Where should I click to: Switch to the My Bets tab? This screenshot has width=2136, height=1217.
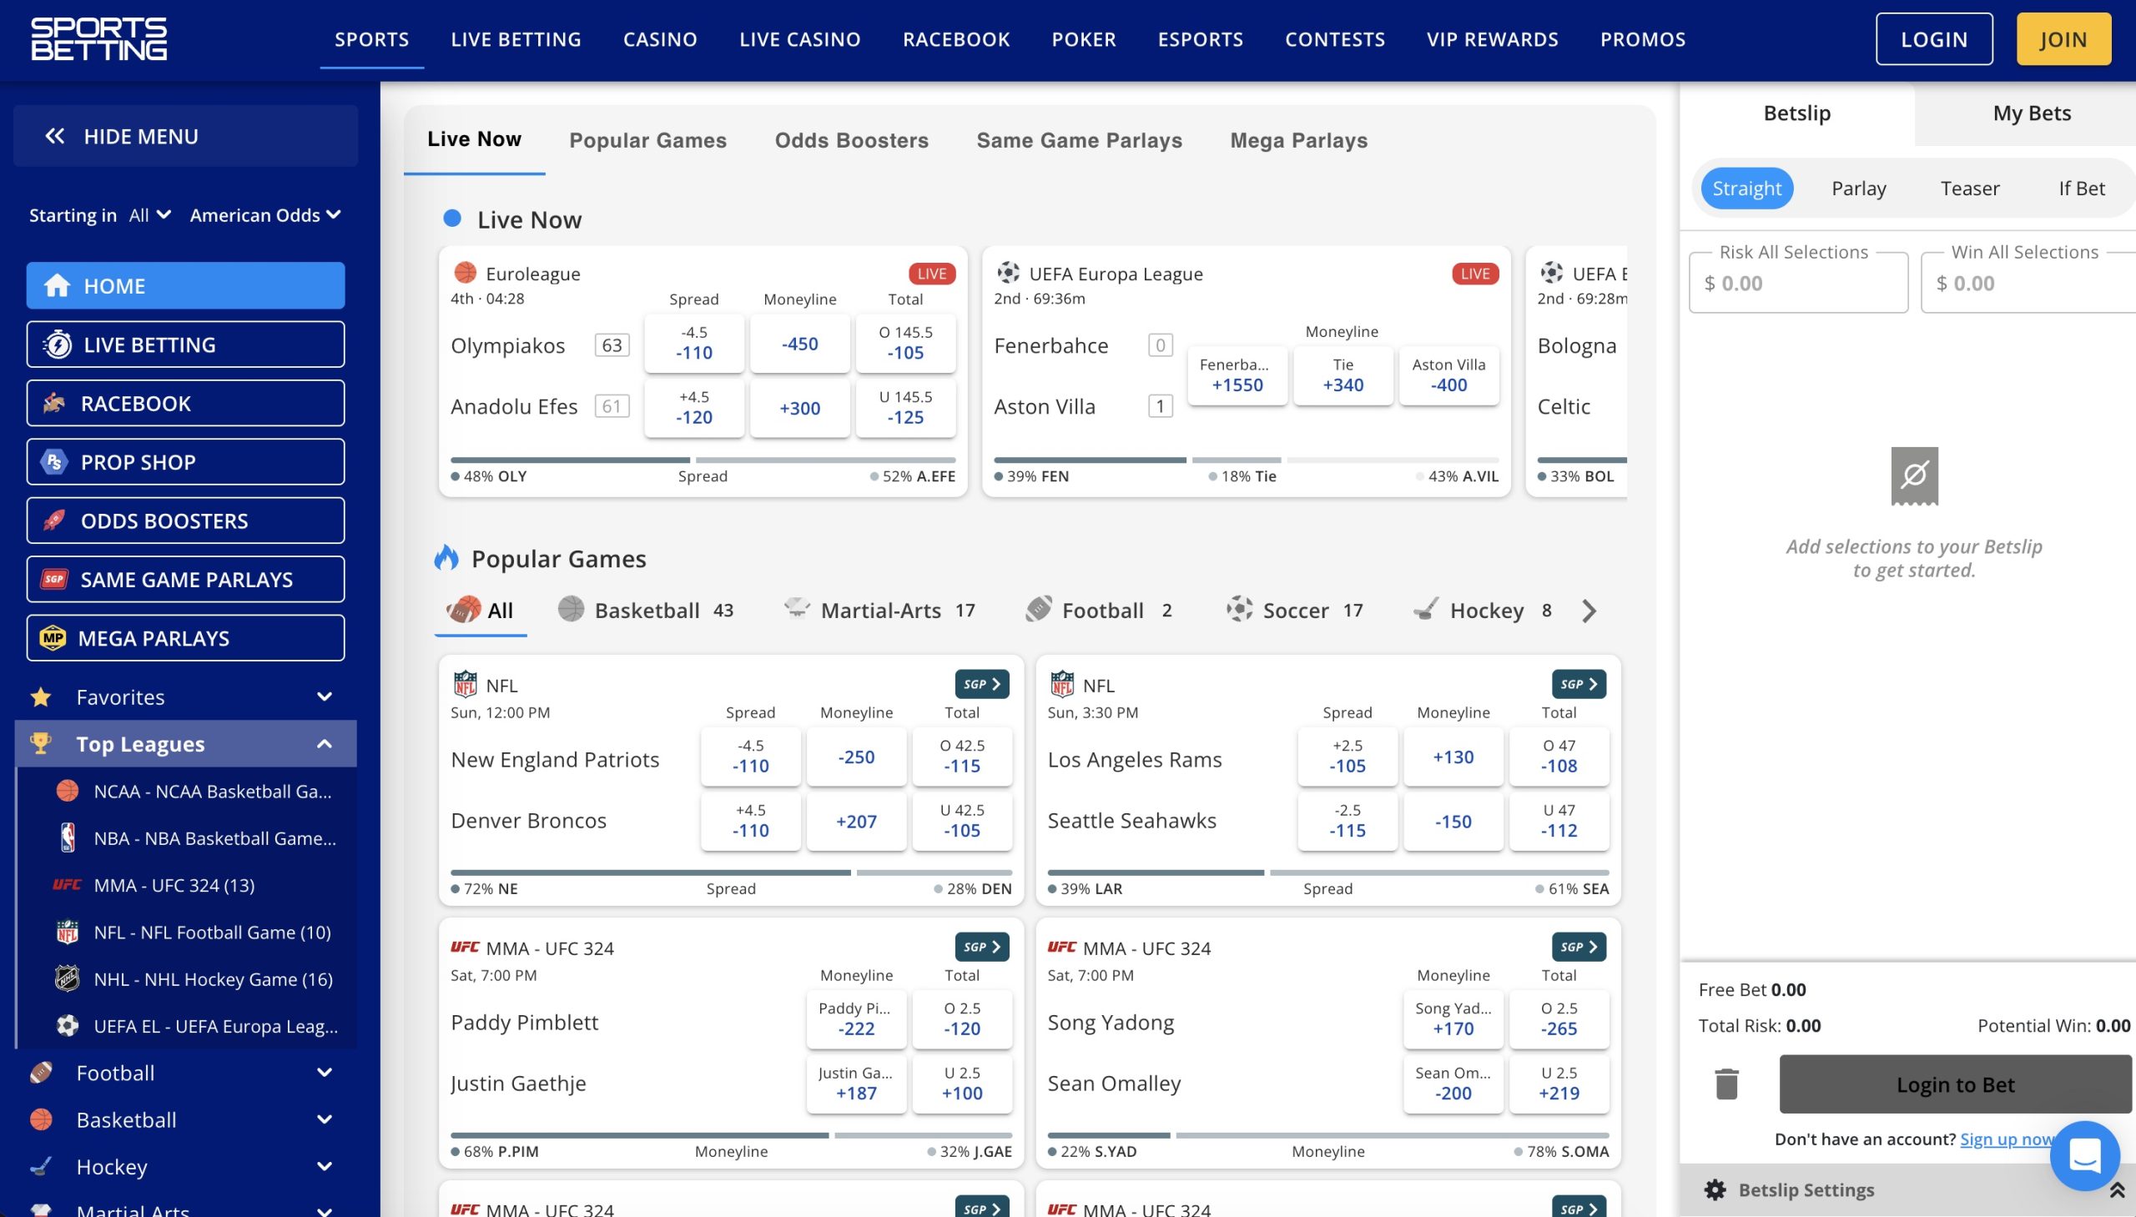tap(2031, 112)
